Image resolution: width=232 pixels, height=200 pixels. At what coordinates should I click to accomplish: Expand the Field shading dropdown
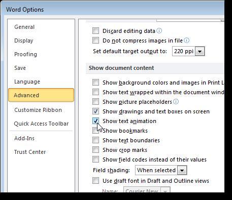(x=182, y=170)
